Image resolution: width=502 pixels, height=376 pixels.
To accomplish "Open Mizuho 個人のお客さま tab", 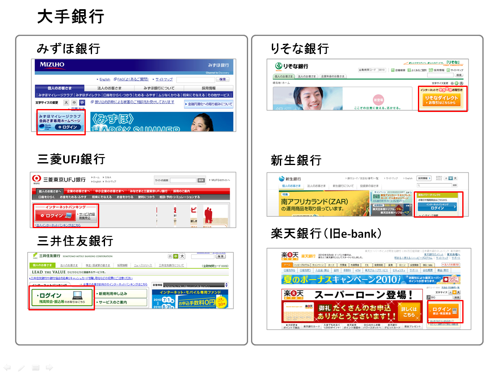I will [59, 88].
